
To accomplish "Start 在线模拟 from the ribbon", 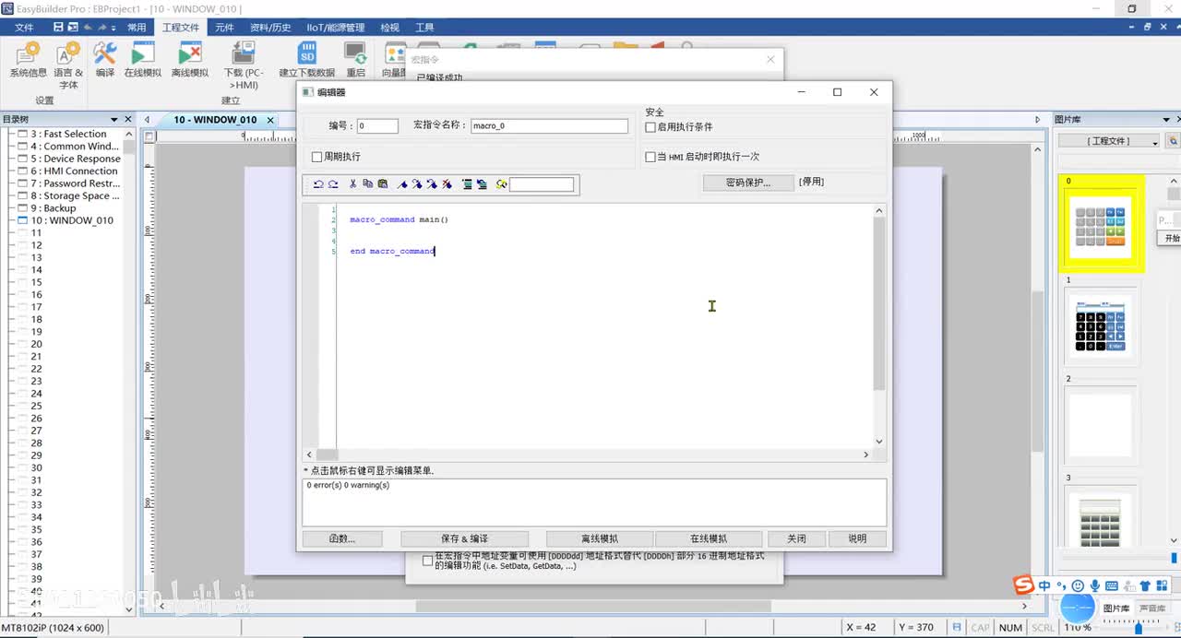I will 143,60.
